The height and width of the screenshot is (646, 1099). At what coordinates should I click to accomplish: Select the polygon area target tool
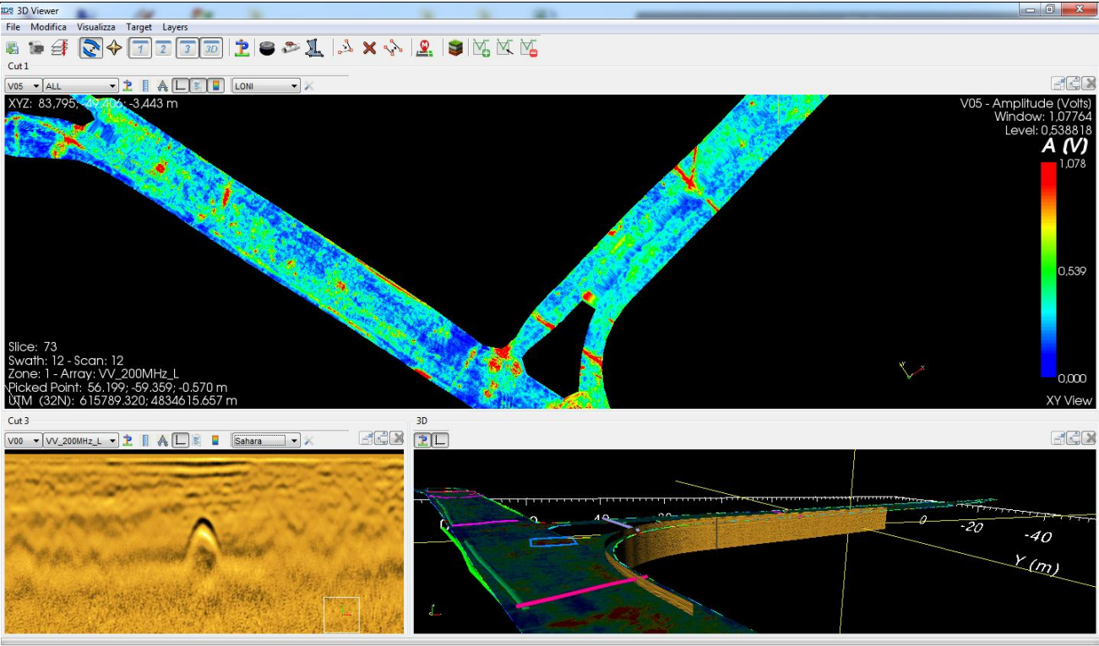point(314,49)
